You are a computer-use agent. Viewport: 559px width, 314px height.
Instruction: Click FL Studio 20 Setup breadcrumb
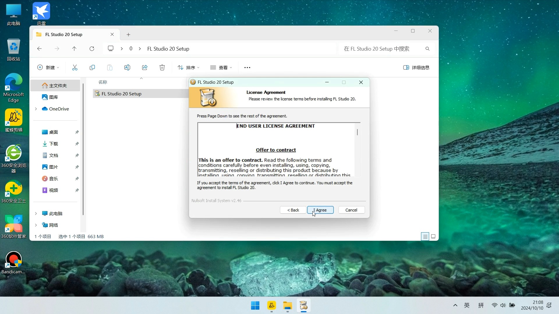click(168, 49)
